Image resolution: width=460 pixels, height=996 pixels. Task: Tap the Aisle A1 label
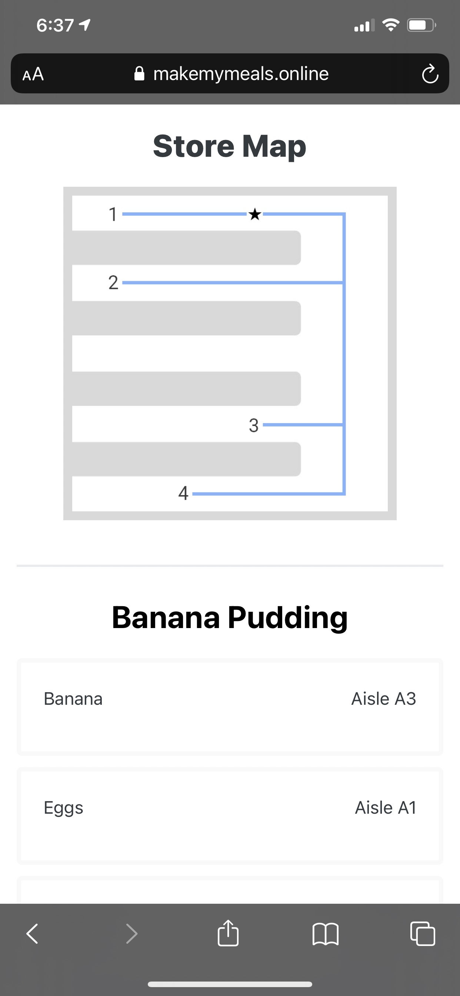[x=386, y=808]
